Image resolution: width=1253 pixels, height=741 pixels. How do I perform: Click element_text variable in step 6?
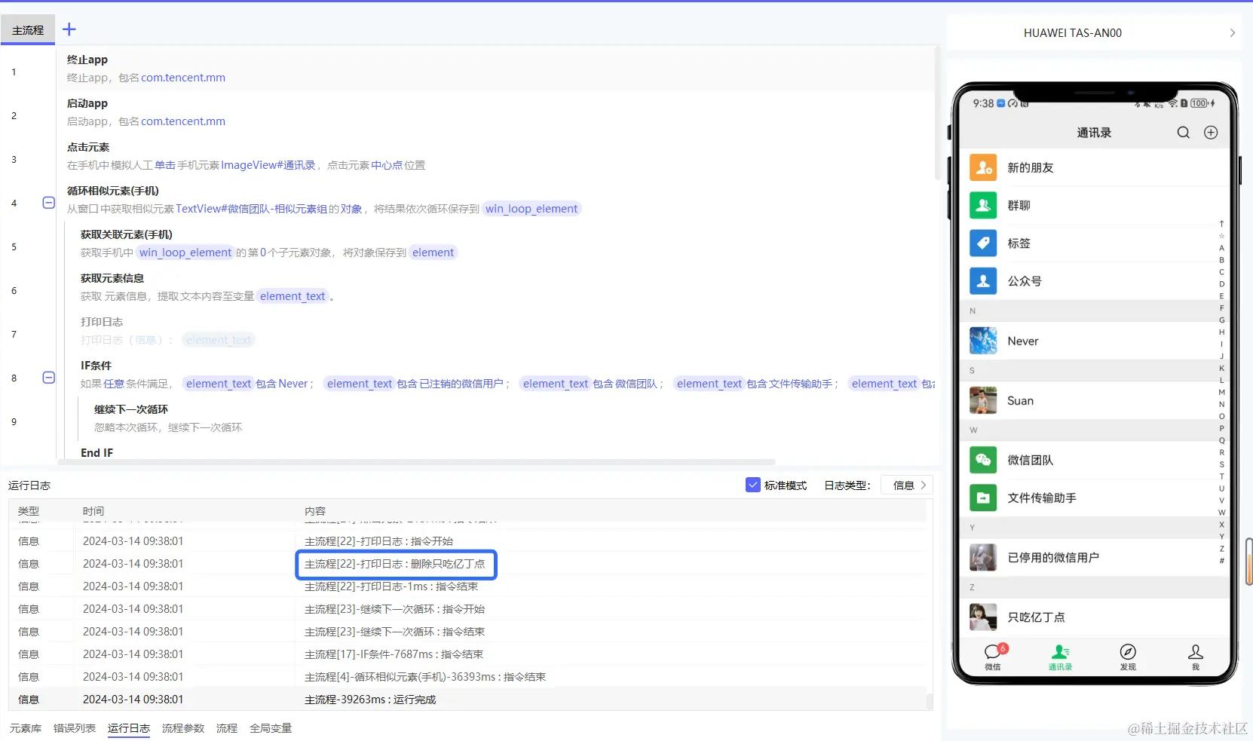click(293, 296)
